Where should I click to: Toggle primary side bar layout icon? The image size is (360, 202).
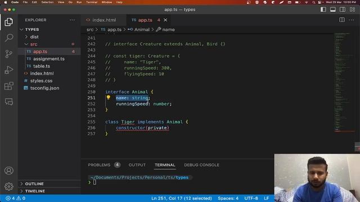click(x=323, y=10)
